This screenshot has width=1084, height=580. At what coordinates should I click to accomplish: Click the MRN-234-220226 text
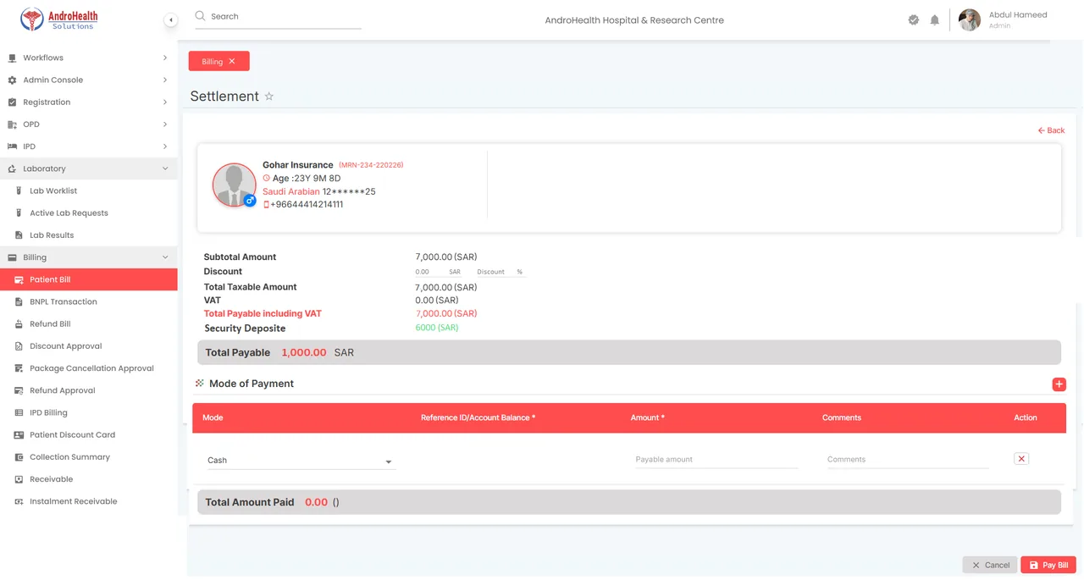371,165
